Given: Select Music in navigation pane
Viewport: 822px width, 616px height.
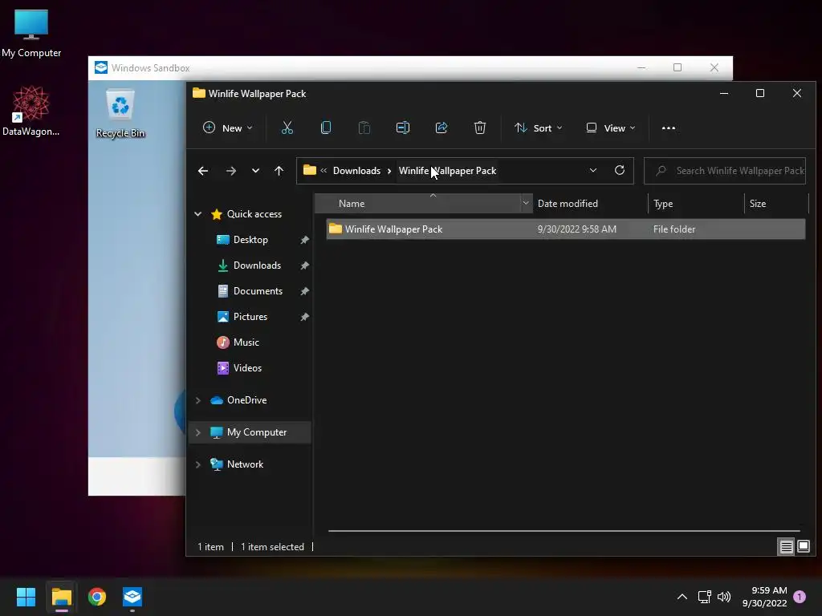Looking at the screenshot, I should click(246, 342).
